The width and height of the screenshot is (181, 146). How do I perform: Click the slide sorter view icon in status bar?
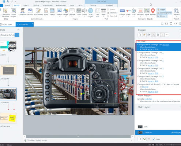click(150, 145)
